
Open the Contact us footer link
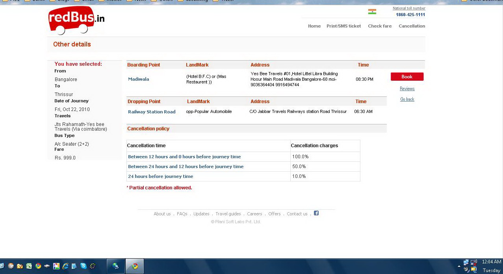[x=297, y=214]
